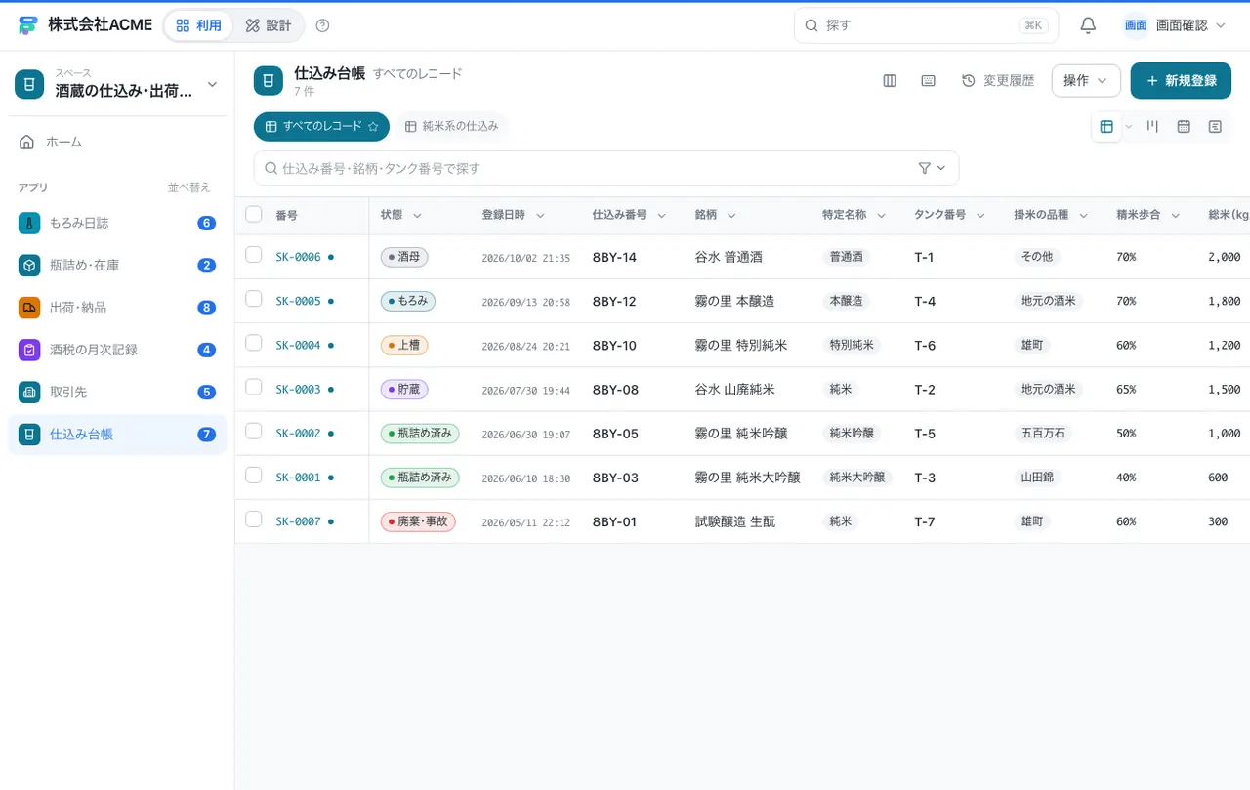Expand the 操作 dropdown button
Viewport: 1250px width, 790px height.
click(1086, 81)
